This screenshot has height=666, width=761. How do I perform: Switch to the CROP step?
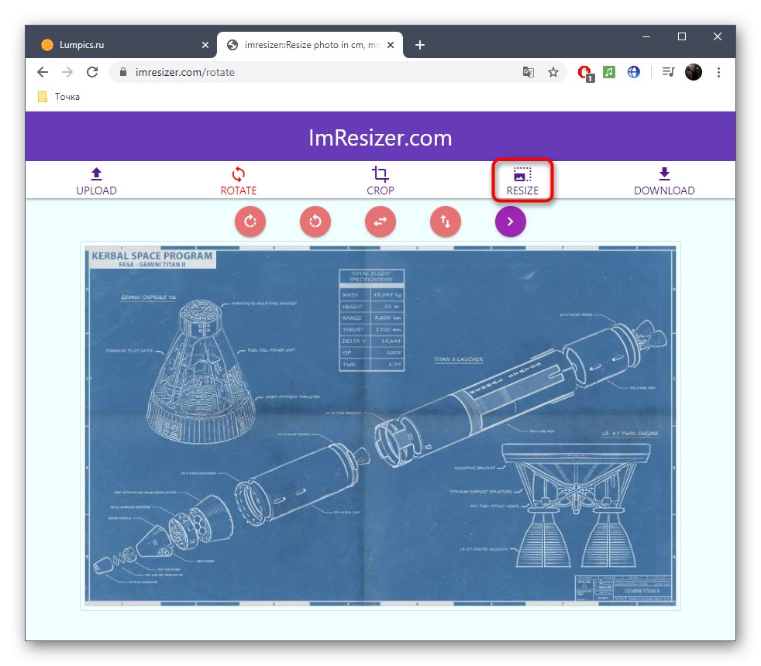pyautogui.click(x=380, y=181)
